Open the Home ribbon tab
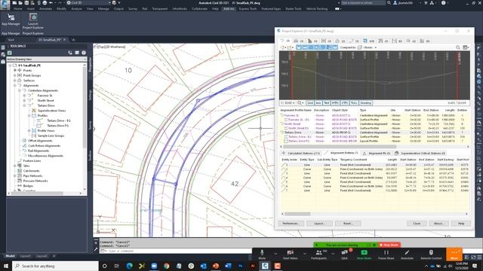 pos(18,9)
